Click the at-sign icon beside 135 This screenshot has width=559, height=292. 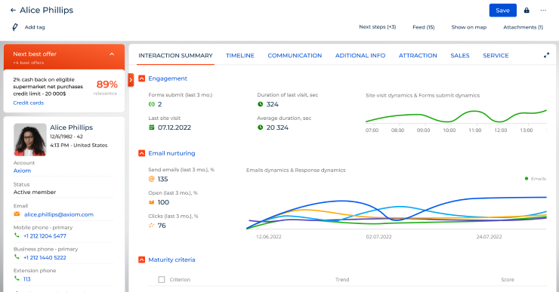pyautogui.click(x=152, y=179)
